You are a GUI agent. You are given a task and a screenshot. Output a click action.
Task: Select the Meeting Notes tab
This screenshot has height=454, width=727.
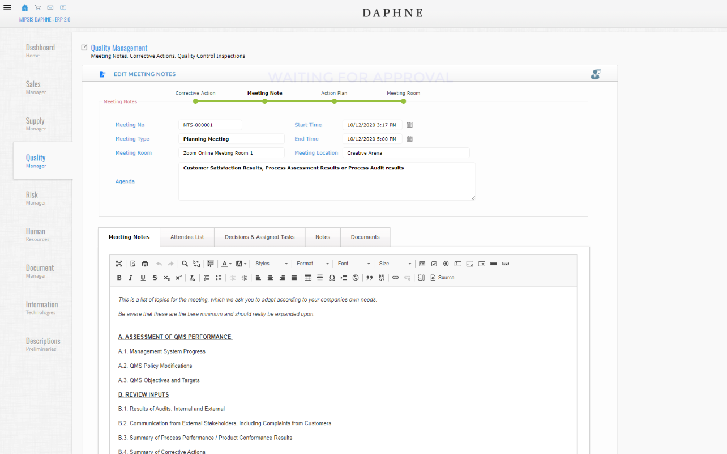point(129,237)
